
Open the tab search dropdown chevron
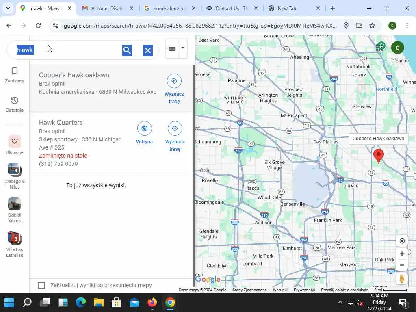coord(8,8)
